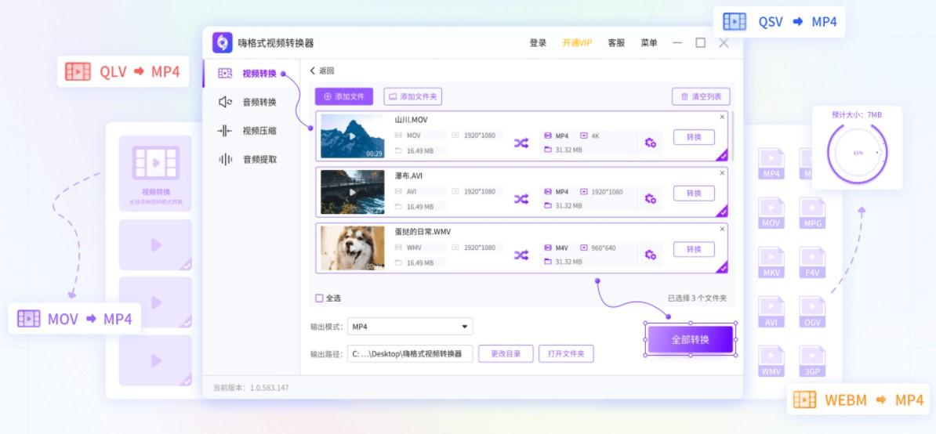This screenshot has height=434, width=936.
Task: Click the 65% progress ring under 预计大小
Action: 857,153
